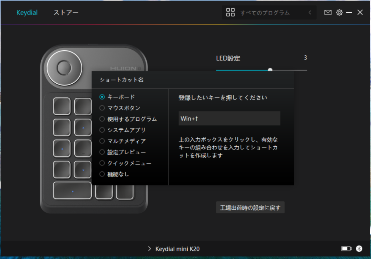Select the システムアプリ radio option

click(102, 130)
